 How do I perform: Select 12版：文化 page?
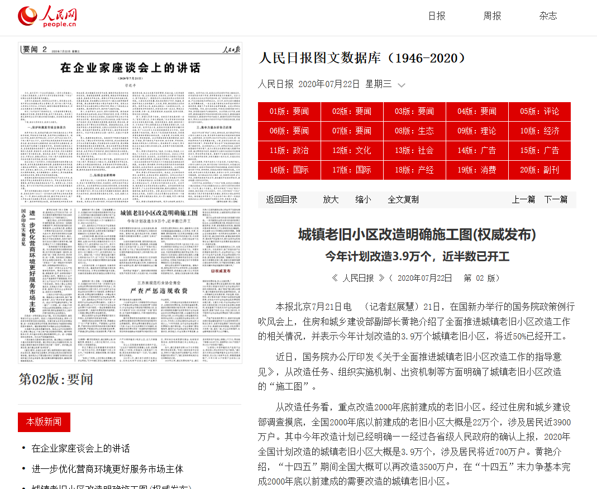click(x=352, y=150)
